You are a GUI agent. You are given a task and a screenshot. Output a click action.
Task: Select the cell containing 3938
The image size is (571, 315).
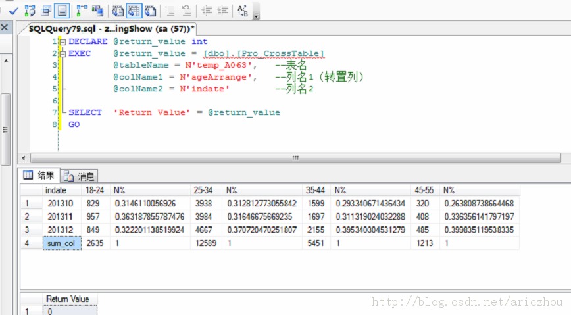(206, 204)
